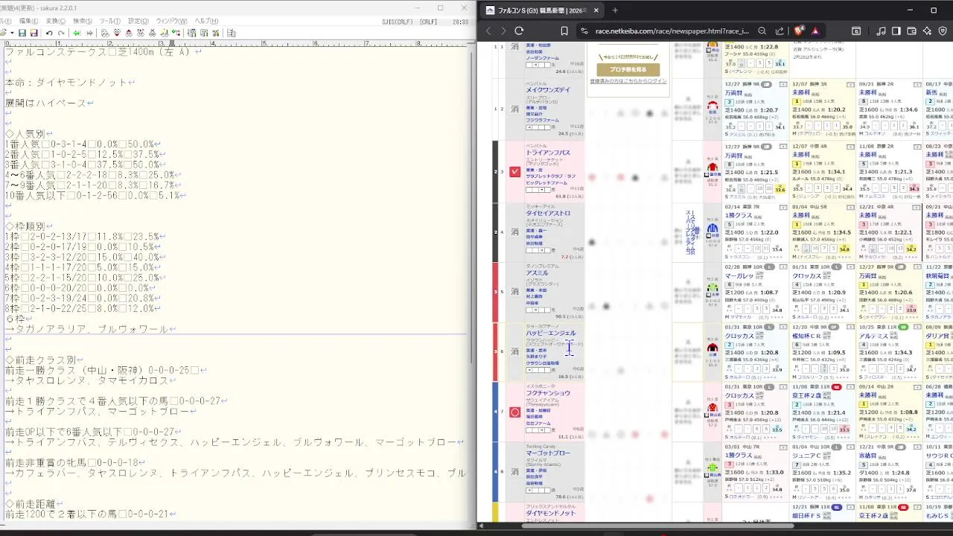Open Brave Rewards triangle icon

pos(815,31)
